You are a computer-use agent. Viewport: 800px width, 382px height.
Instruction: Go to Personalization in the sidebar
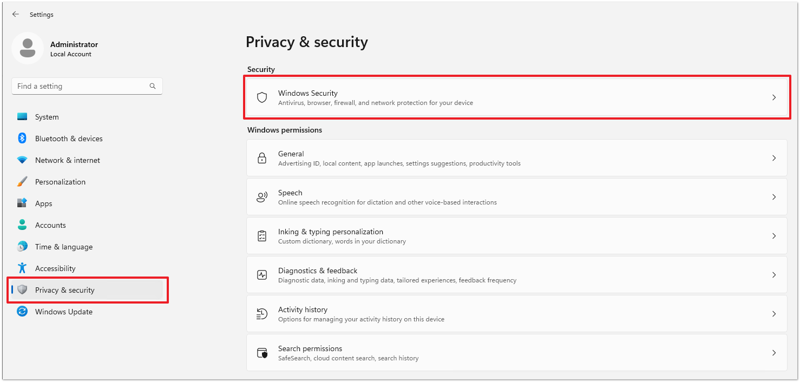(x=60, y=182)
